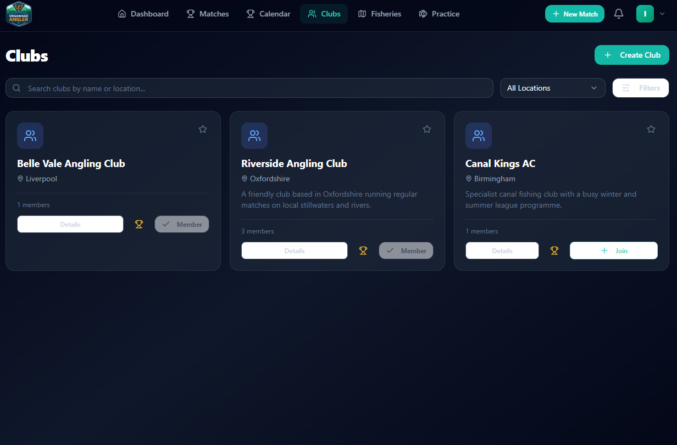Click the trophy icon on Belle Vale card
This screenshot has width=677, height=445.
[x=139, y=224]
